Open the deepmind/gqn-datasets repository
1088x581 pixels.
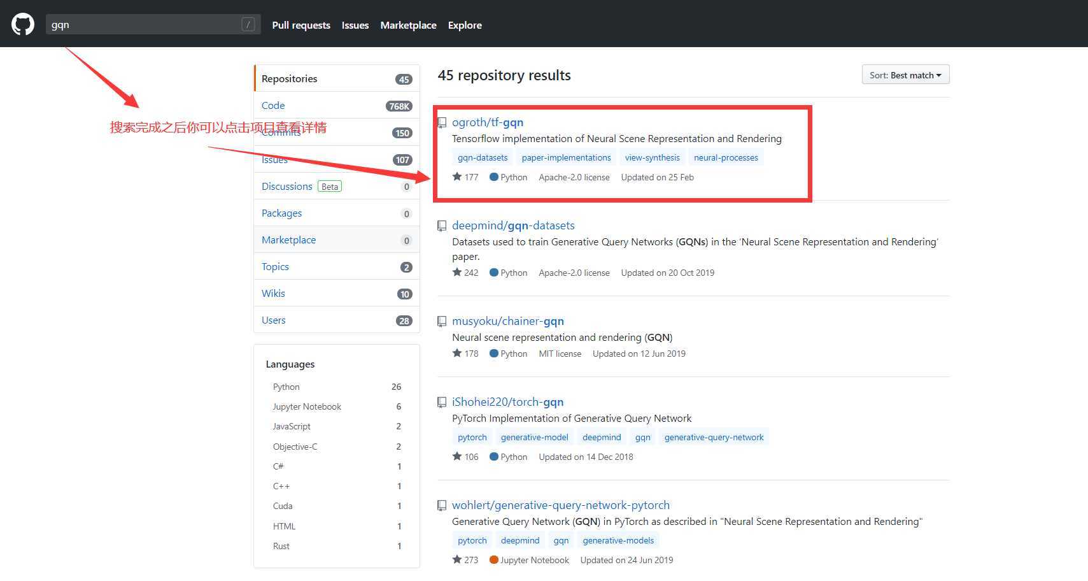click(x=513, y=226)
